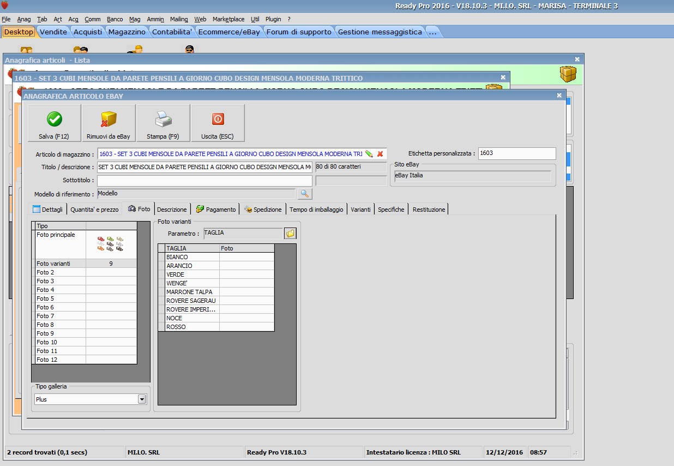Switch to the Dettagli tab
Screen dimensions: 674x466
click(47, 210)
